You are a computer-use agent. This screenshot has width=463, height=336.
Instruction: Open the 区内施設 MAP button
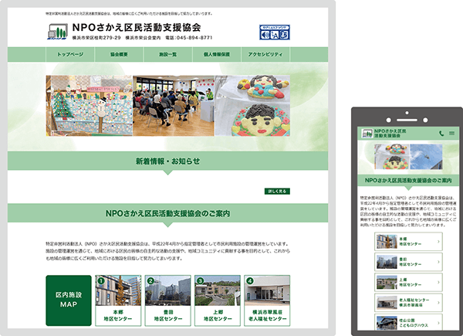tap(68, 300)
